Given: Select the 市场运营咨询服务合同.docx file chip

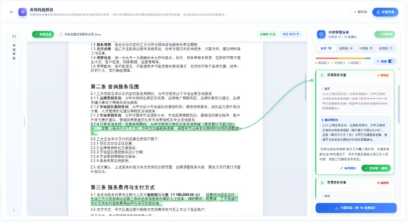Looking at the screenshot, I should 80,35.
